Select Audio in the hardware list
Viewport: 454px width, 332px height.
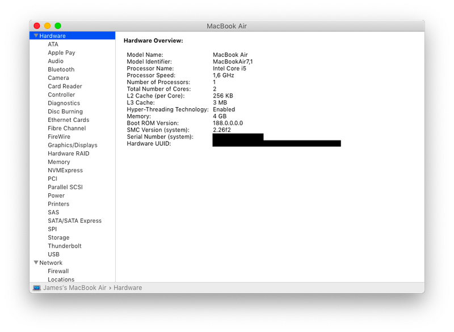[x=56, y=61]
